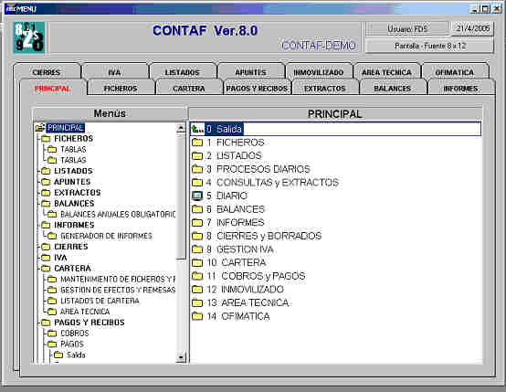Click folder icon of PAGOS Y RECIBOS node
This screenshot has width=506, height=392.
46,323
